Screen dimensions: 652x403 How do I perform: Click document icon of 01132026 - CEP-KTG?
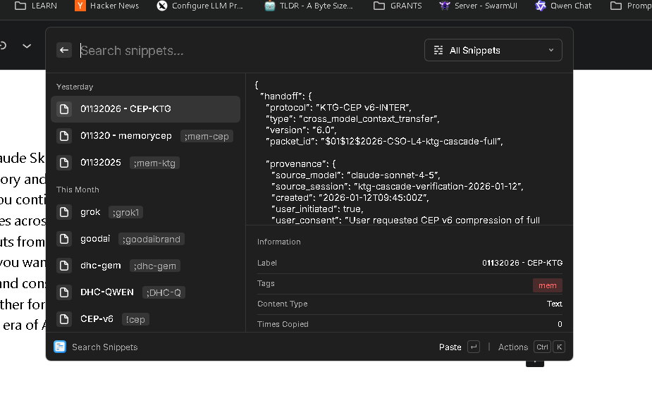click(64, 108)
